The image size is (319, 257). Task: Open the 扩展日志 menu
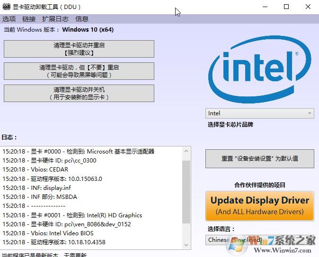[55, 19]
